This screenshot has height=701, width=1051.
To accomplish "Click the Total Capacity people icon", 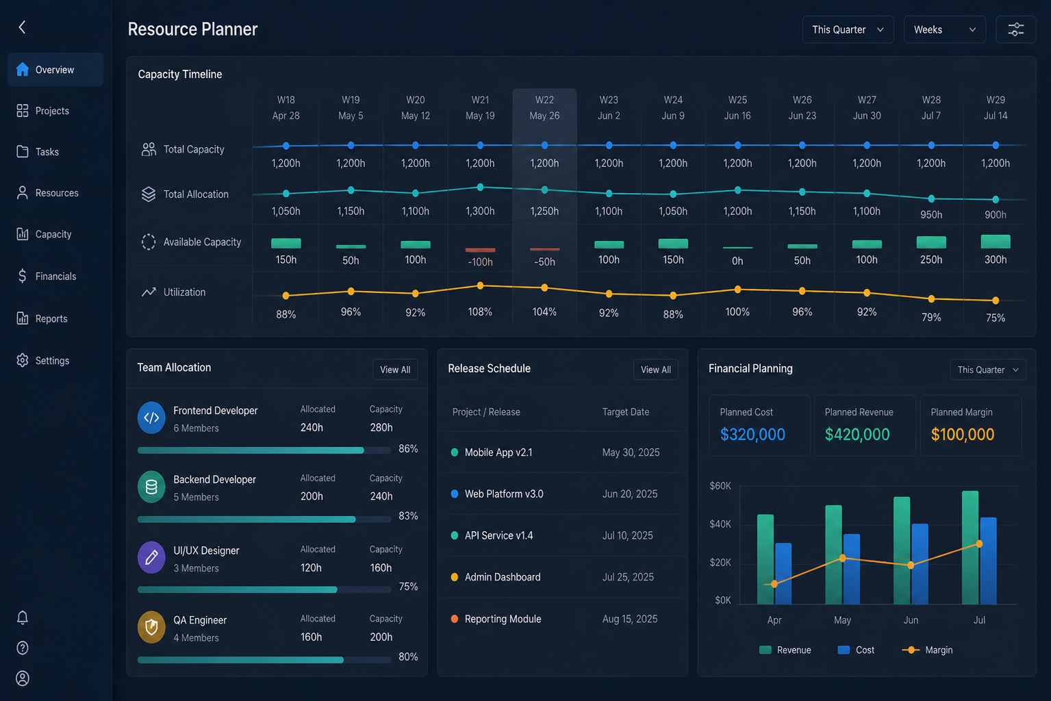I will 149,149.
